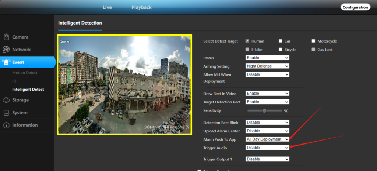This screenshot has width=377, height=171.
Task: Click the Network globe icon
Action: [6, 50]
